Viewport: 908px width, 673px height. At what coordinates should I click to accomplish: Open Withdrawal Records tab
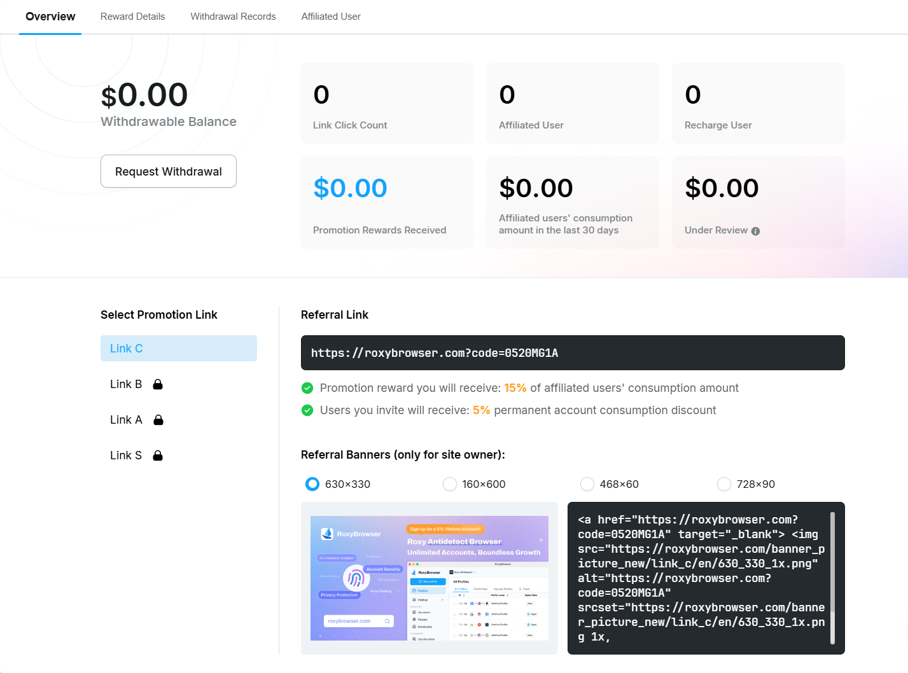(x=233, y=17)
